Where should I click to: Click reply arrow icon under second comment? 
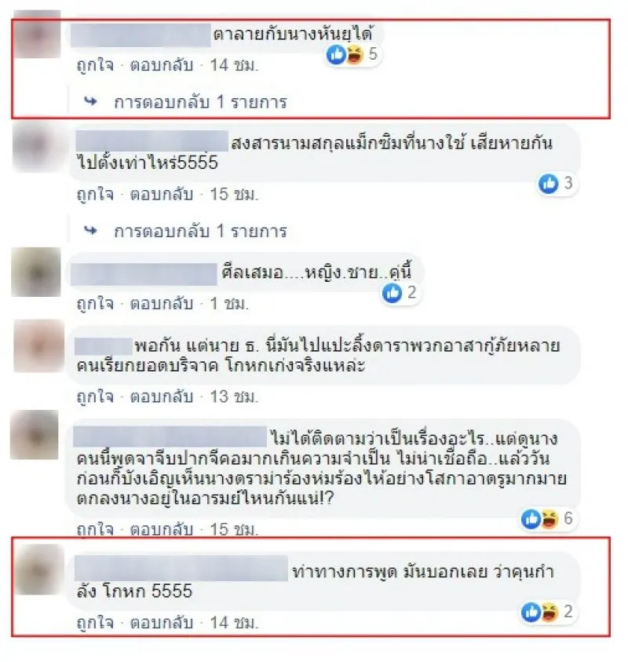point(90,231)
